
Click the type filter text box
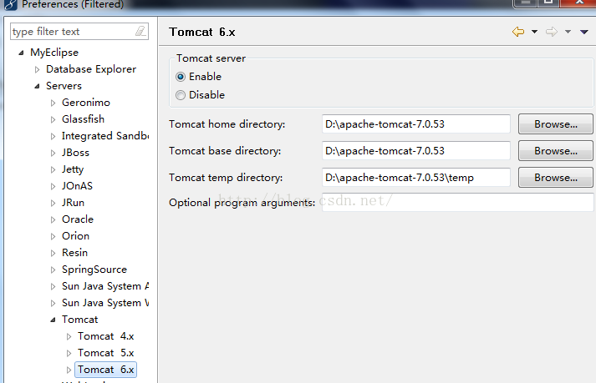click(x=79, y=31)
